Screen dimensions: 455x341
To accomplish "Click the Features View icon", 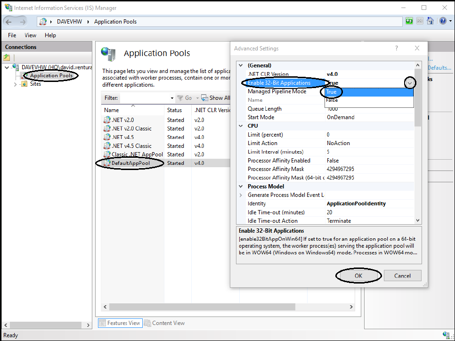I will [x=102, y=323].
